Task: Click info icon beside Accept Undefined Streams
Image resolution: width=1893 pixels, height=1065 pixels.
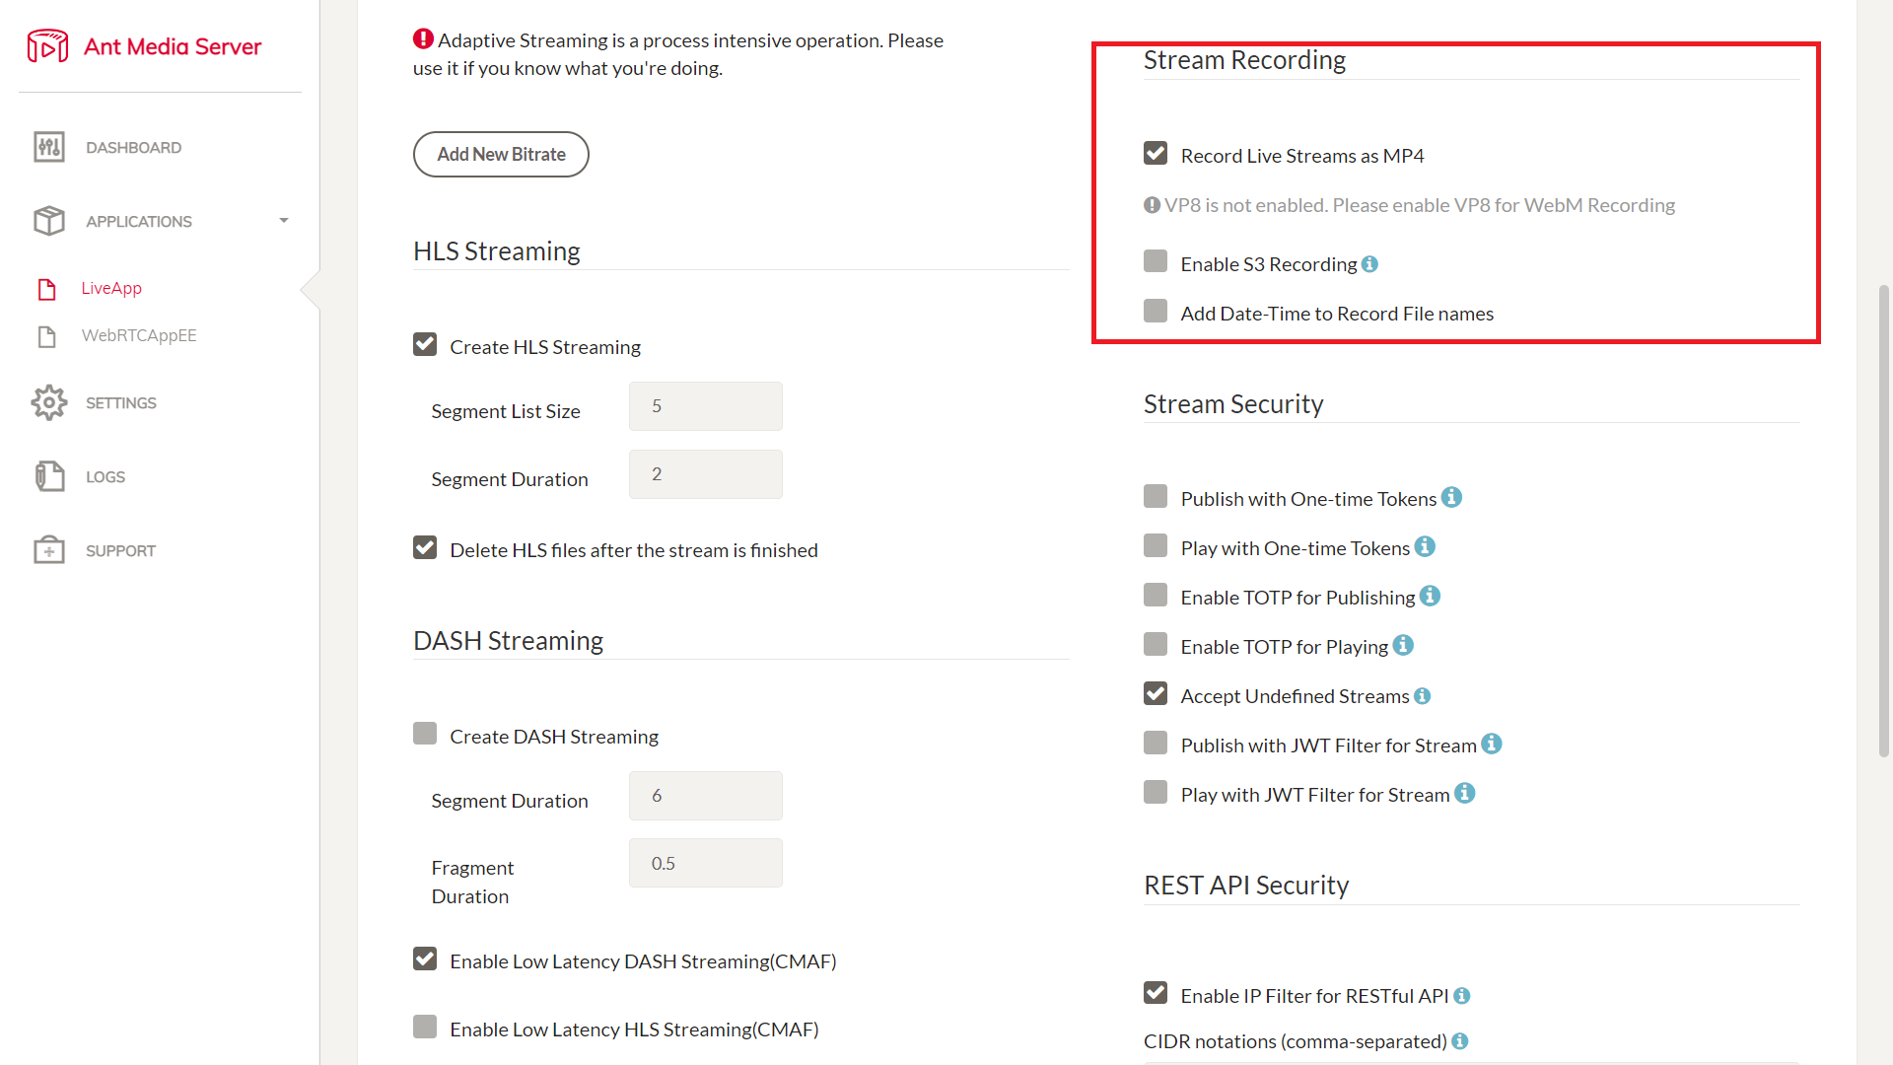Action: [1422, 696]
